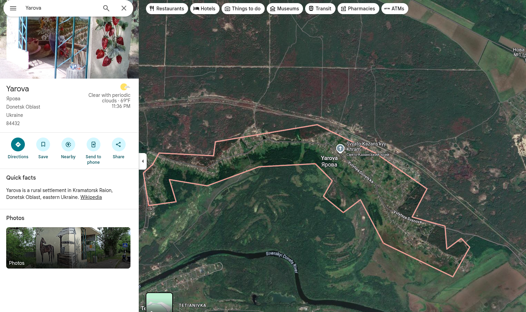Viewport: 526px width, 312px height.
Task: Click the Ukraine country text
Action: point(14,115)
